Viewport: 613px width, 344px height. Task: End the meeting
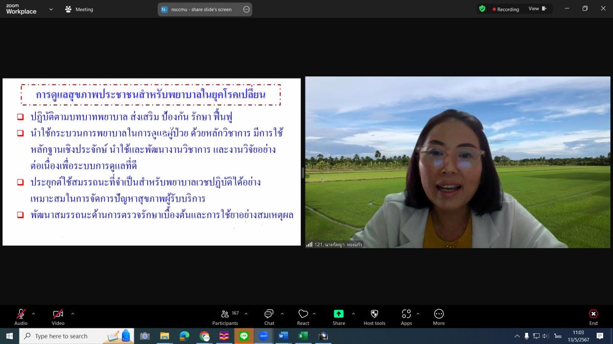point(593,316)
